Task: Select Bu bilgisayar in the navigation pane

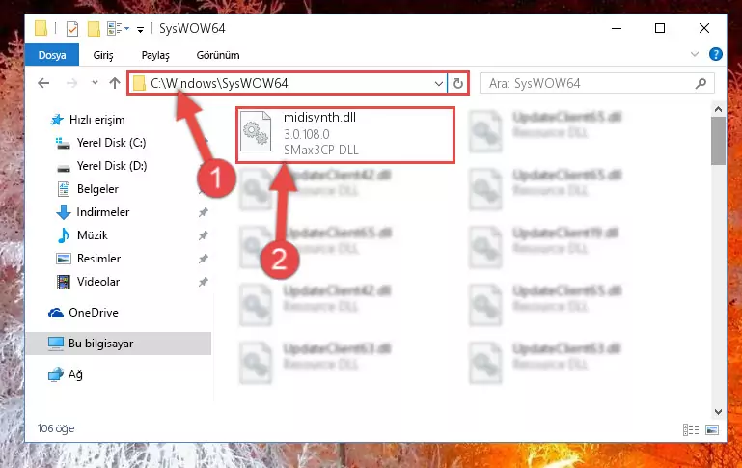Action: (x=119, y=344)
